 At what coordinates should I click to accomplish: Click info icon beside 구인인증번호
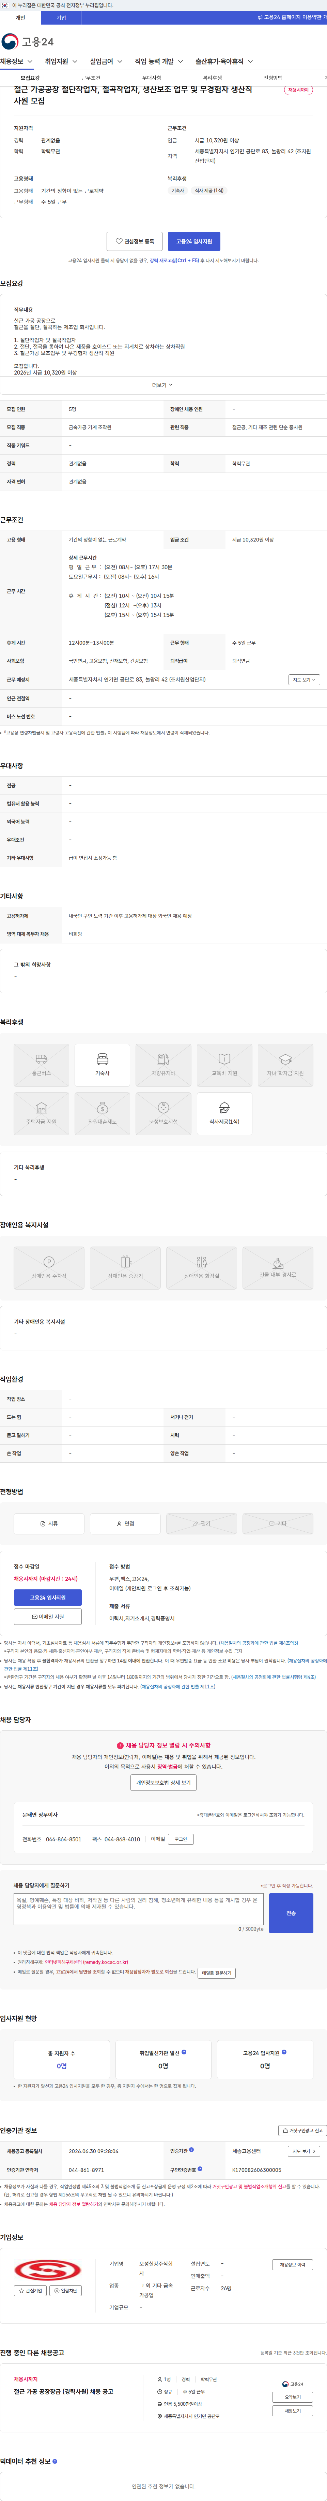click(200, 2169)
